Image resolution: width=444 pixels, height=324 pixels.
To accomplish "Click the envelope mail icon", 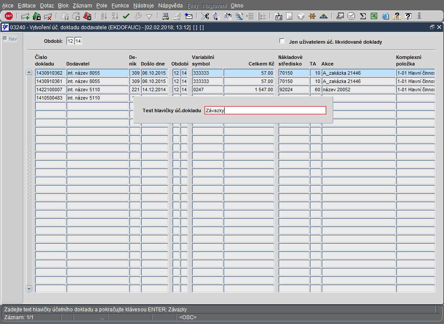I will pos(188,17).
